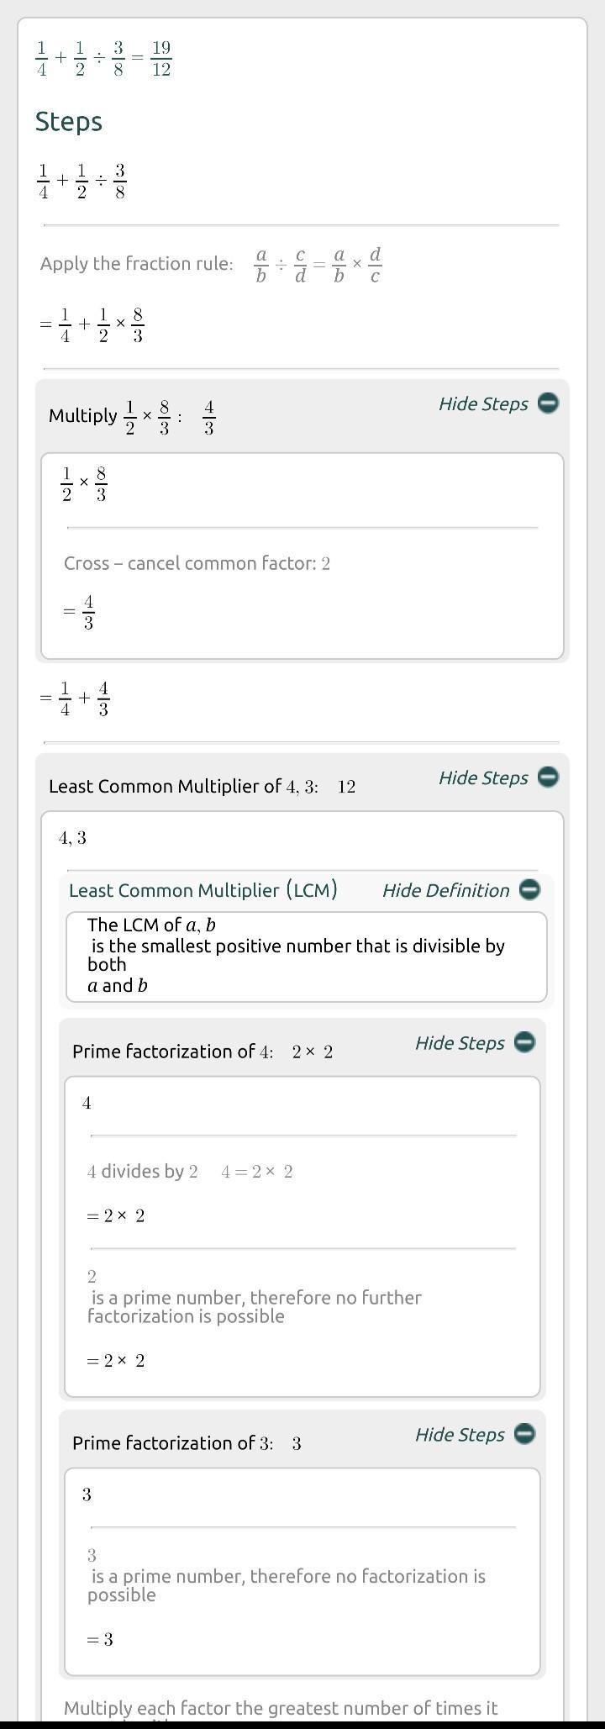The height and width of the screenshot is (1729, 605).
Task: Click the LCM definition text box
Action: pyautogui.click(x=306, y=956)
